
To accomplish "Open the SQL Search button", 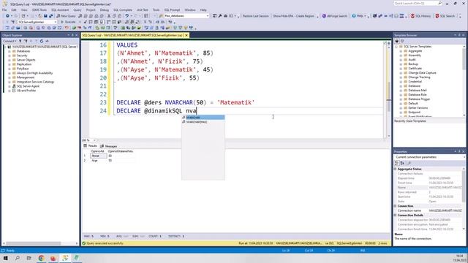I will coord(445,16).
